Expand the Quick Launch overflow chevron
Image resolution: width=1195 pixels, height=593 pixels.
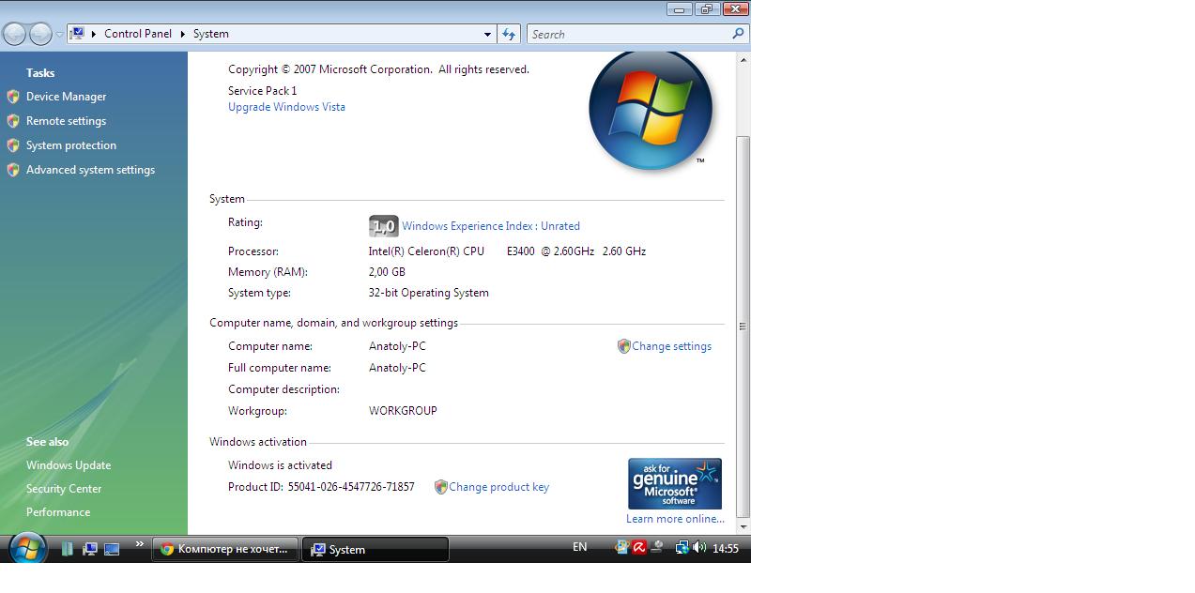pyautogui.click(x=140, y=544)
